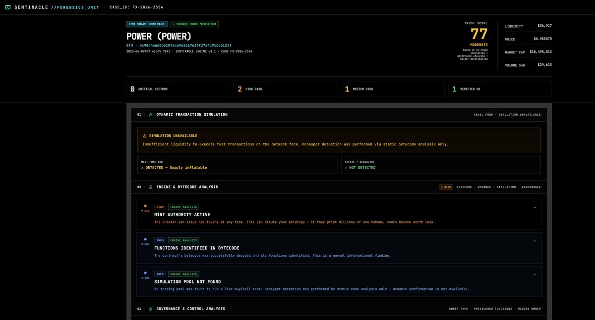Open the Dynamic Transaction Simulation section header
This screenshot has height=320, width=595.
339,114
